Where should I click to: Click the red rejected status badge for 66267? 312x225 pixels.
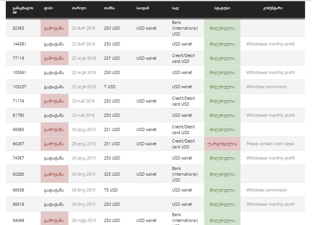222,144
